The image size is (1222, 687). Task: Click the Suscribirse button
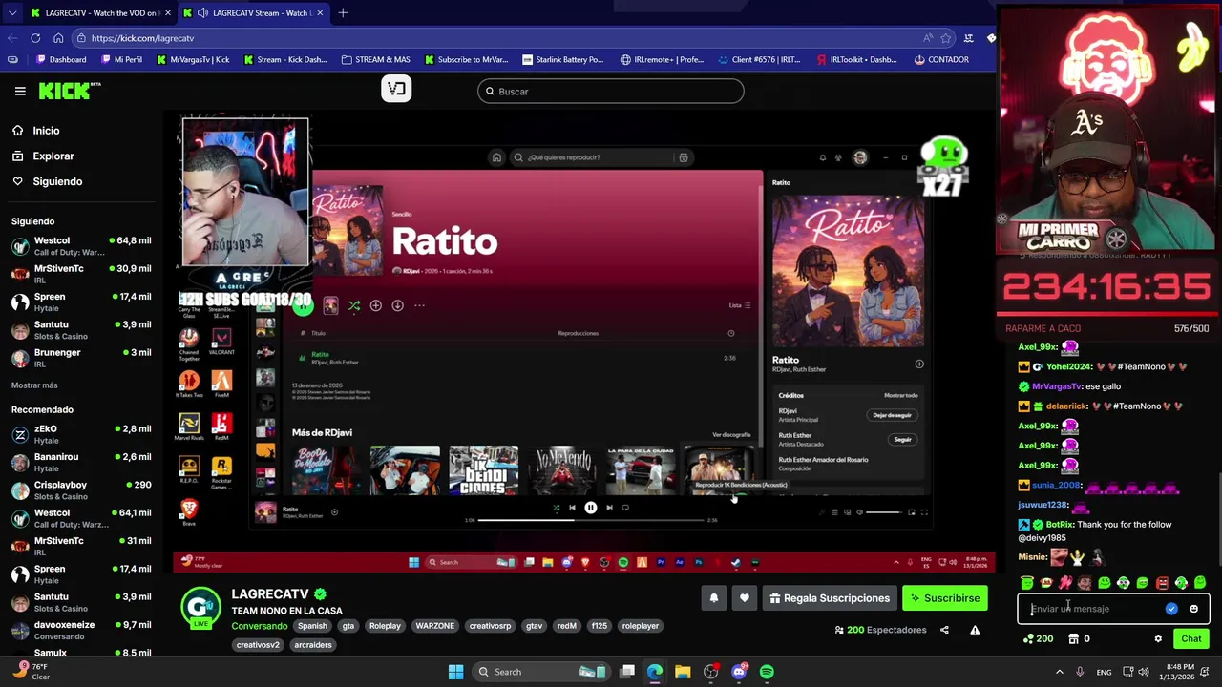pyautogui.click(x=944, y=598)
